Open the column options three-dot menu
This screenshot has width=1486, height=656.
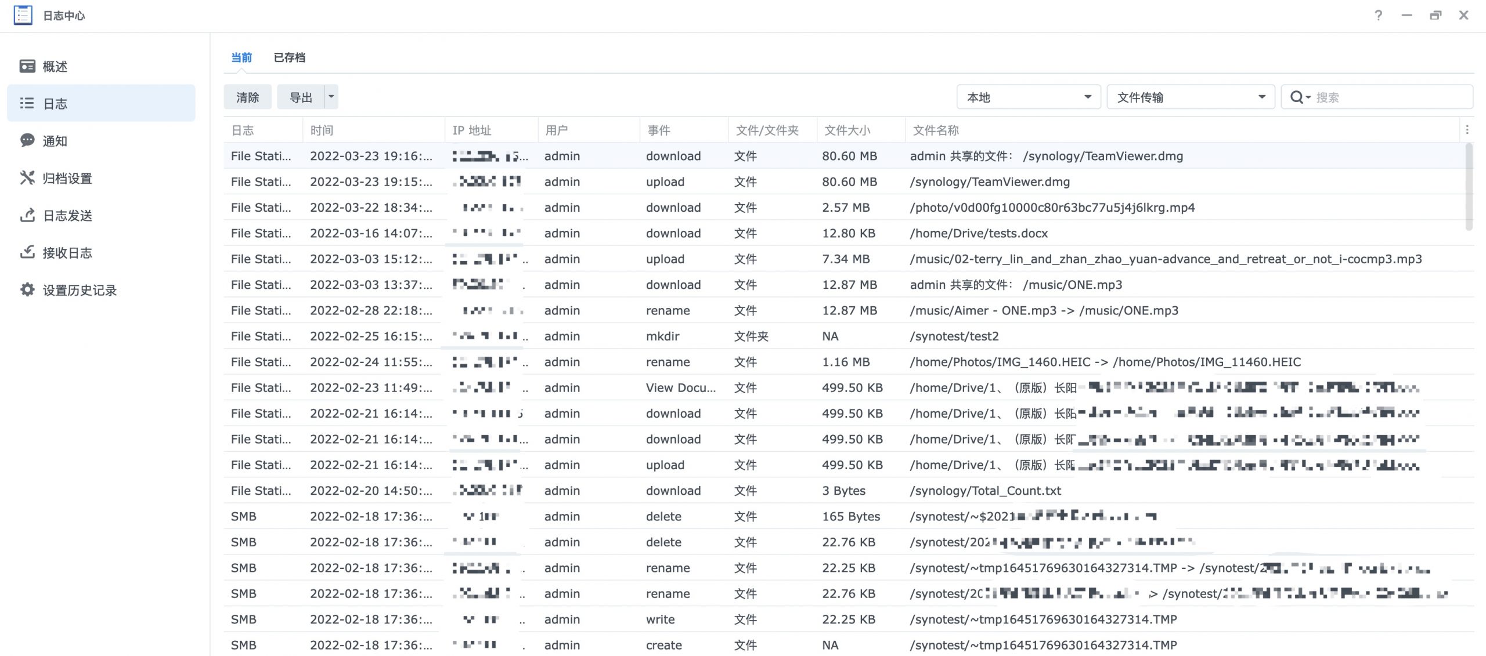pyautogui.click(x=1467, y=130)
